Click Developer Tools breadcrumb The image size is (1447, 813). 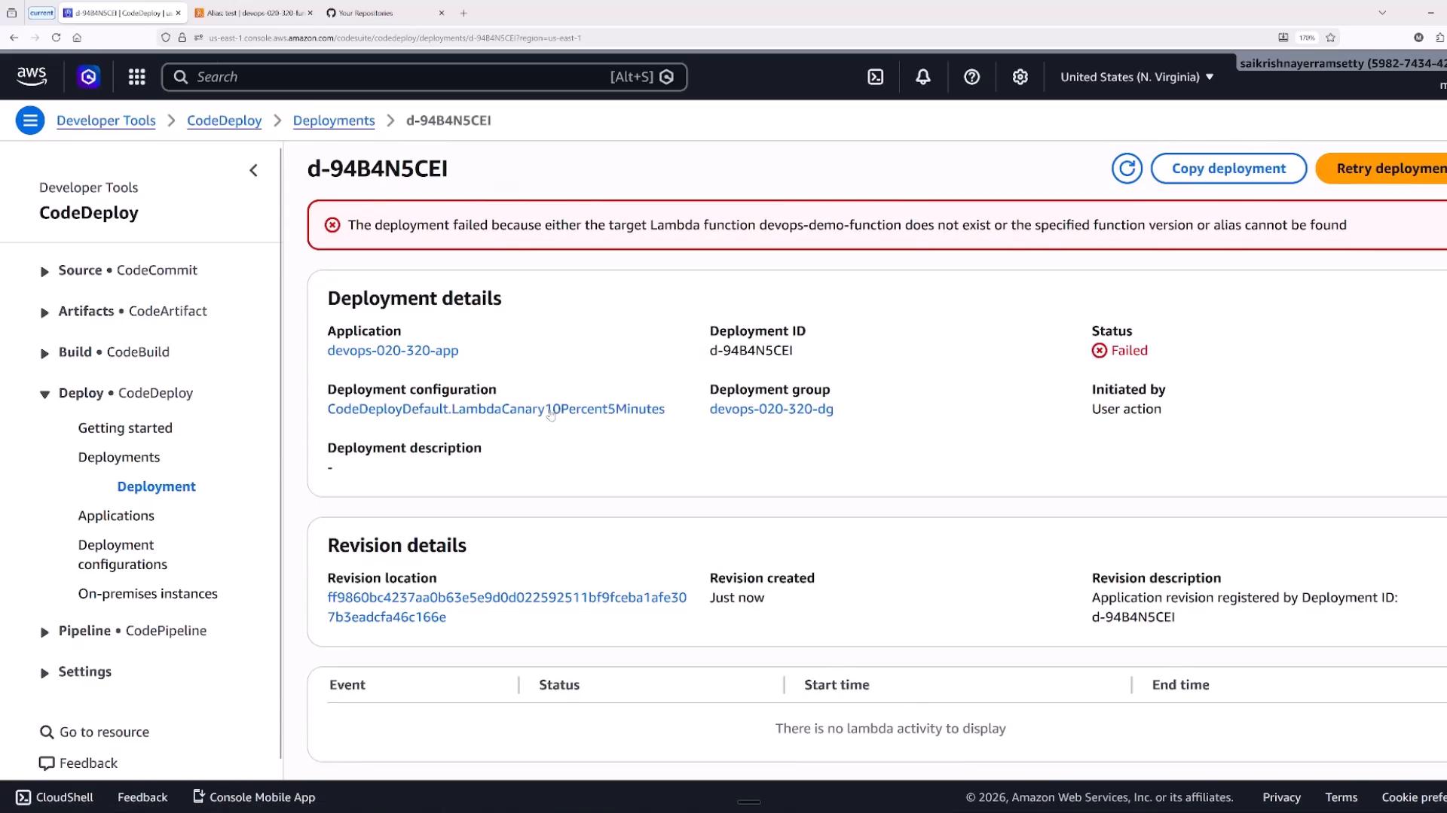[x=106, y=120]
